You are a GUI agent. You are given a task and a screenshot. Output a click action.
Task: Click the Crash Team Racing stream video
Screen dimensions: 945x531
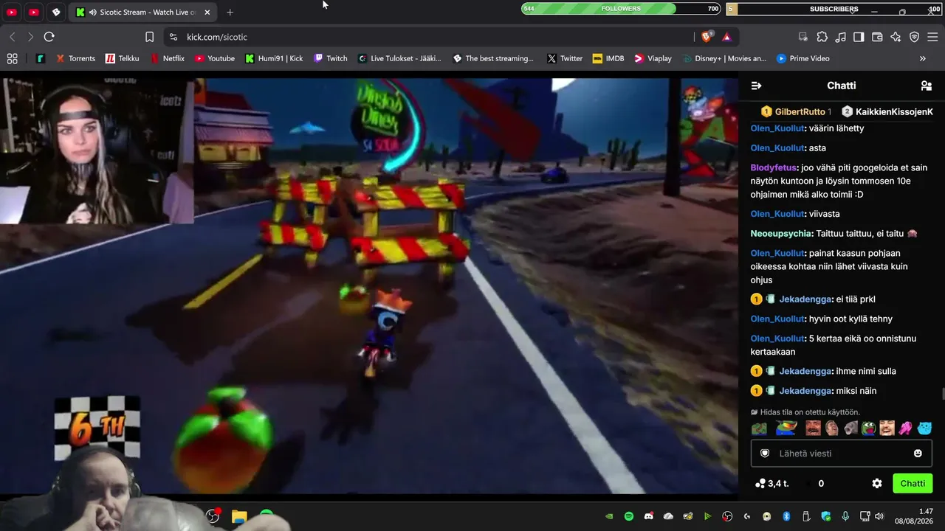click(x=369, y=286)
